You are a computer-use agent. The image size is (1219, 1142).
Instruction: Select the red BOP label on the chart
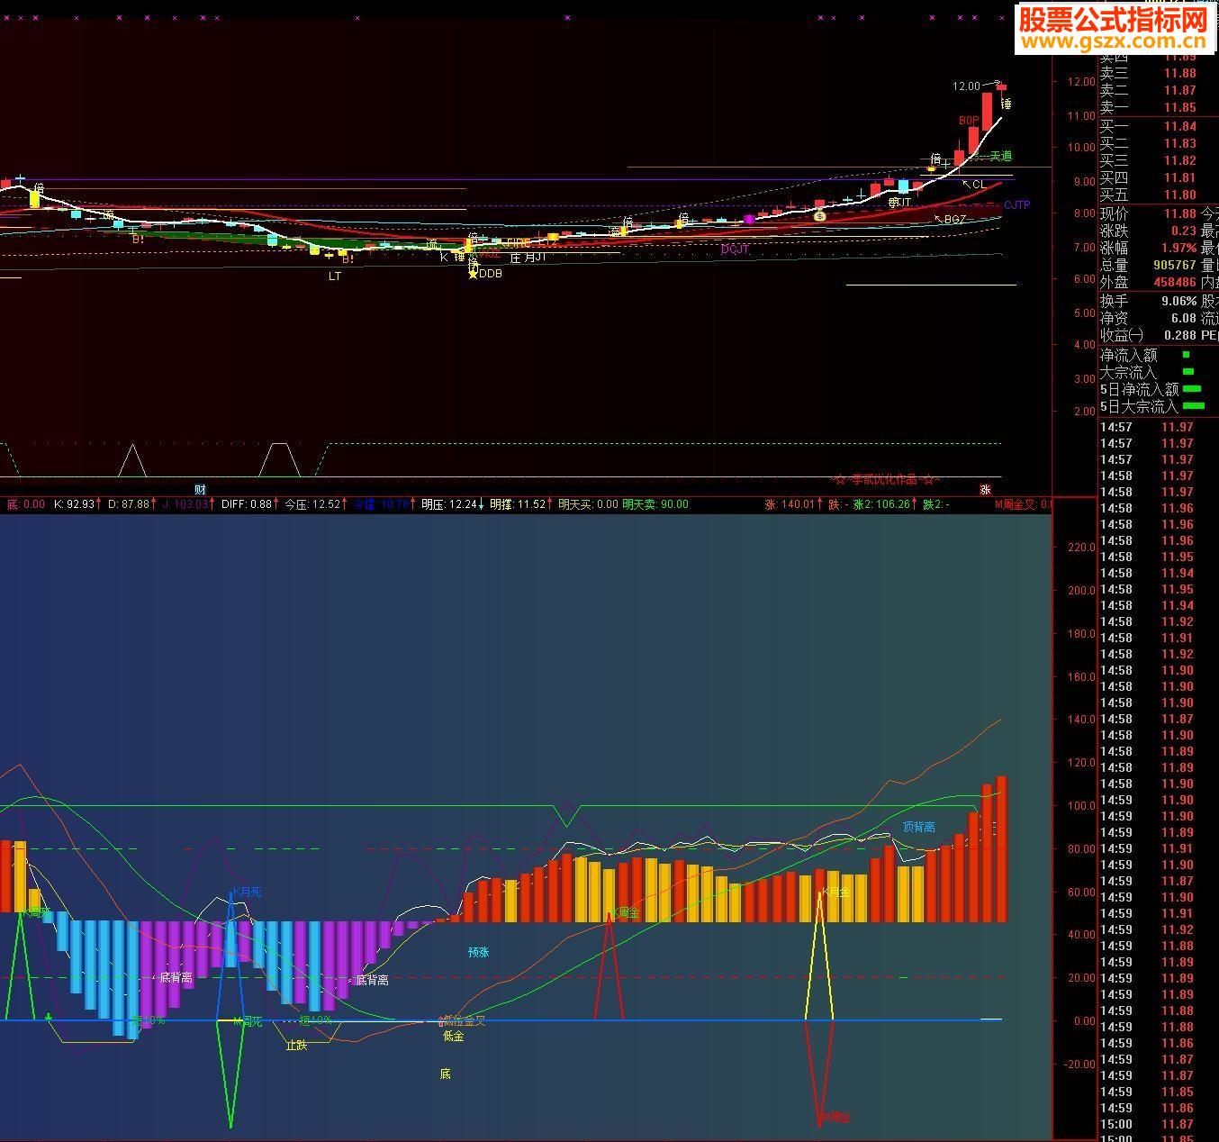[x=969, y=120]
